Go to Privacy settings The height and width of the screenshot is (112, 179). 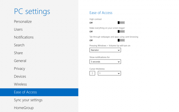(x=19, y=69)
